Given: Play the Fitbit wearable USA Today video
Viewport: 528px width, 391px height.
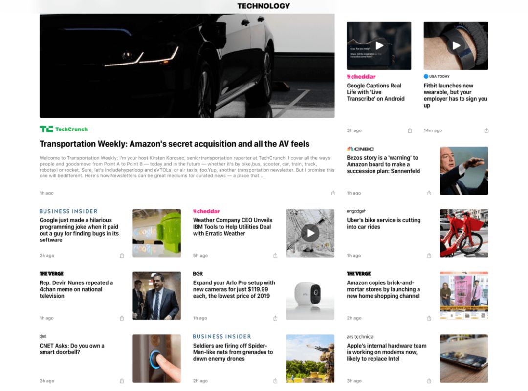Looking at the screenshot, I should pyautogui.click(x=456, y=45).
